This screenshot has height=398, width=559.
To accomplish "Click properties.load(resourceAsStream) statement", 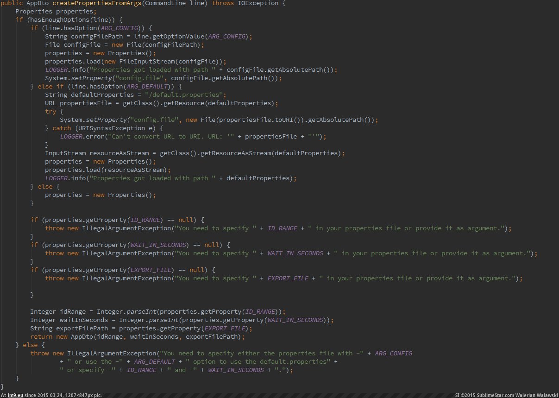I will click(x=108, y=170).
